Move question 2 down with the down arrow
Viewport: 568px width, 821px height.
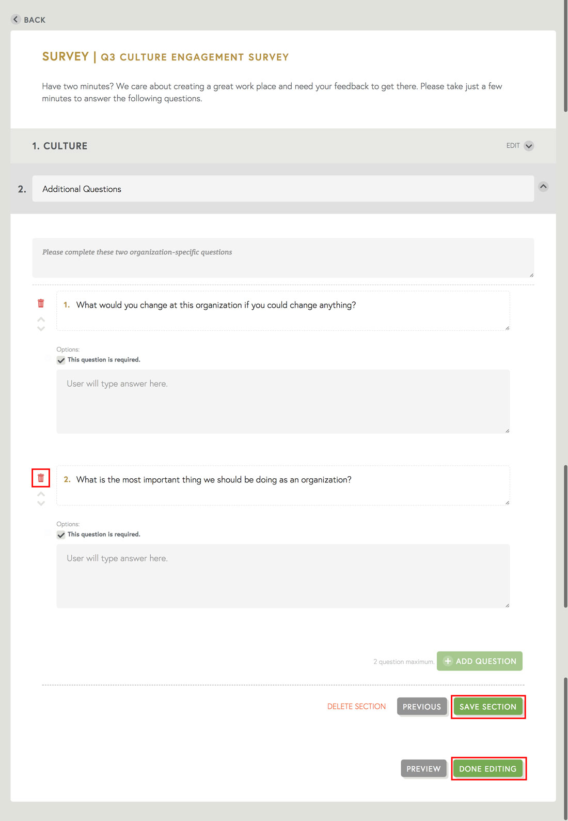coord(41,503)
